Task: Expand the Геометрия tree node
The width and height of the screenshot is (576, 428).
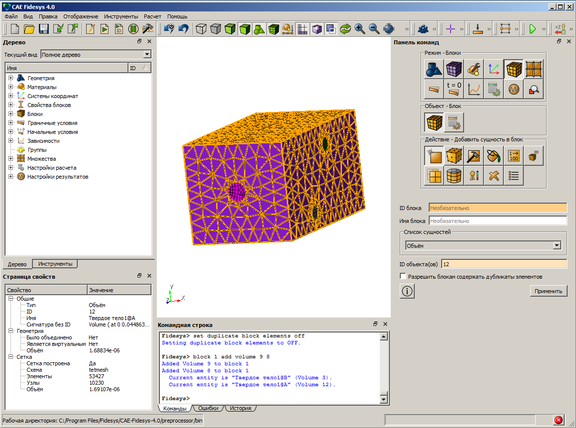Action: 10,78
